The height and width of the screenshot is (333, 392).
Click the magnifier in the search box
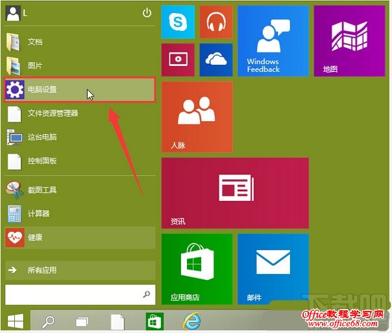pyautogui.click(x=147, y=295)
